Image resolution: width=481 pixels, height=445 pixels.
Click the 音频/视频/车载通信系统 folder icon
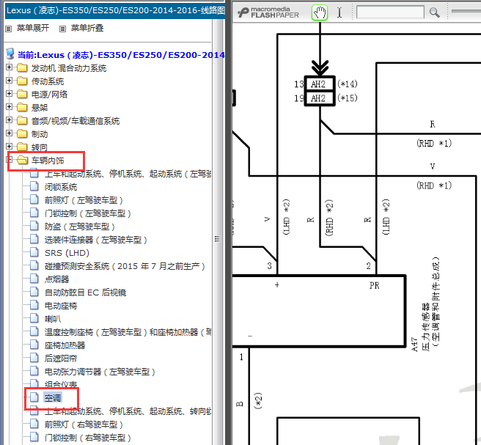[22, 120]
